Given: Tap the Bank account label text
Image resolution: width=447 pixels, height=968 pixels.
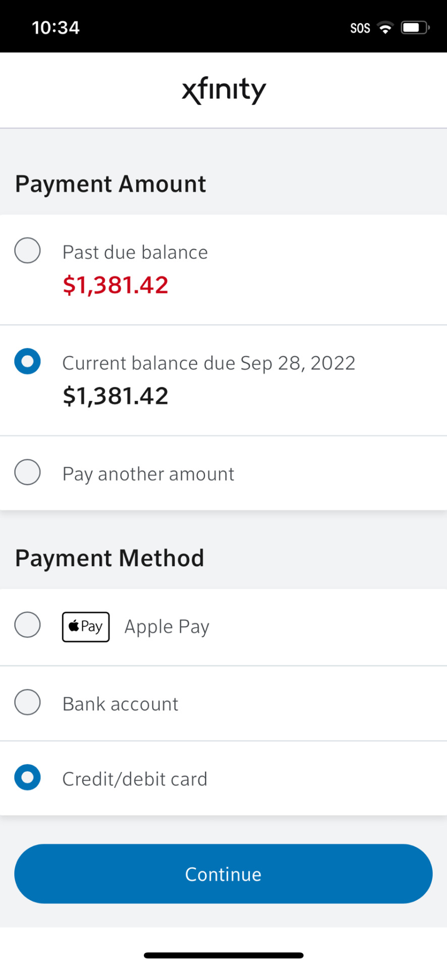Looking at the screenshot, I should point(121,704).
